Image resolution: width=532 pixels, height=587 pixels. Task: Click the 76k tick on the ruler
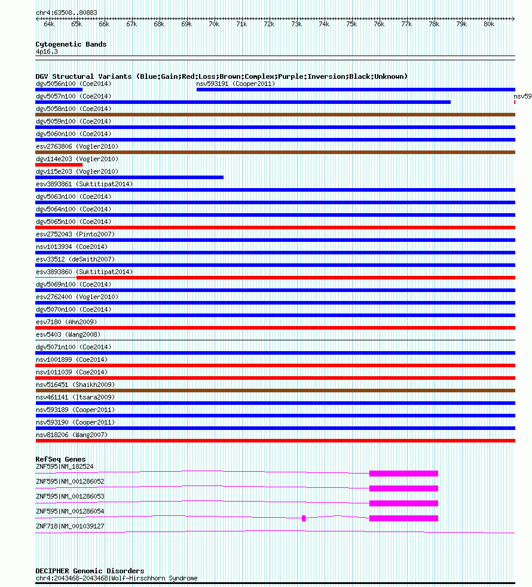click(379, 24)
